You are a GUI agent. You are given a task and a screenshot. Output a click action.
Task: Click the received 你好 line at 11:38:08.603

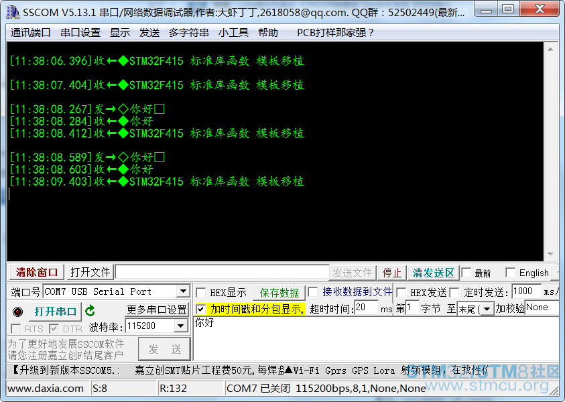(x=82, y=170)
